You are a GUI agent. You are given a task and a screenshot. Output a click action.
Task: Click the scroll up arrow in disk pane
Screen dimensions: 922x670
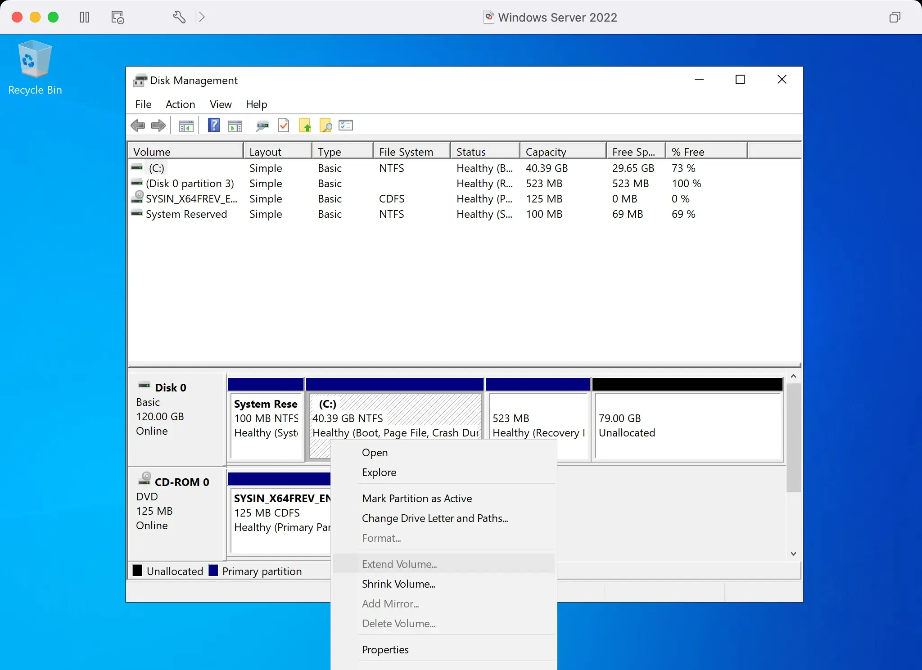793,376
